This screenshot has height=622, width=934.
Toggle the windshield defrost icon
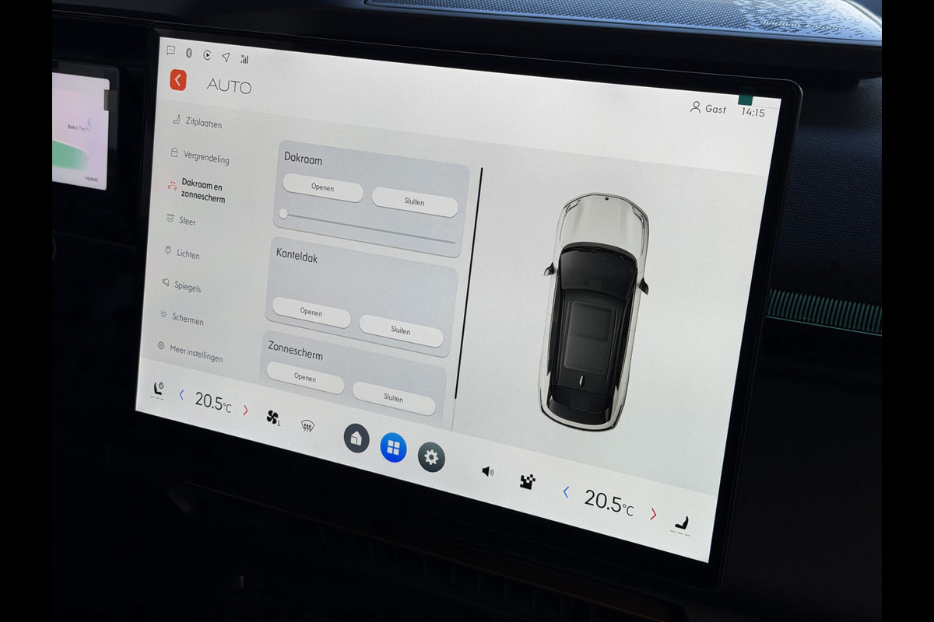pyautogui.click(x=307, y=426)
